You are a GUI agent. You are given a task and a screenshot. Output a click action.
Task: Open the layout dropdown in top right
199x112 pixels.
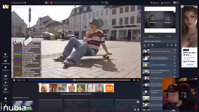click(176, 3)
